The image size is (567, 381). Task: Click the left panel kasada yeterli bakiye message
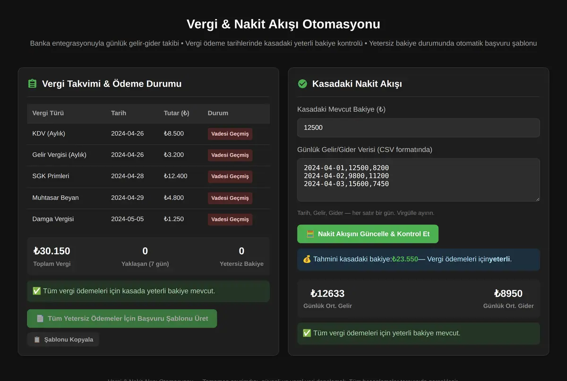pyautogui.click(x=148, y=291)
